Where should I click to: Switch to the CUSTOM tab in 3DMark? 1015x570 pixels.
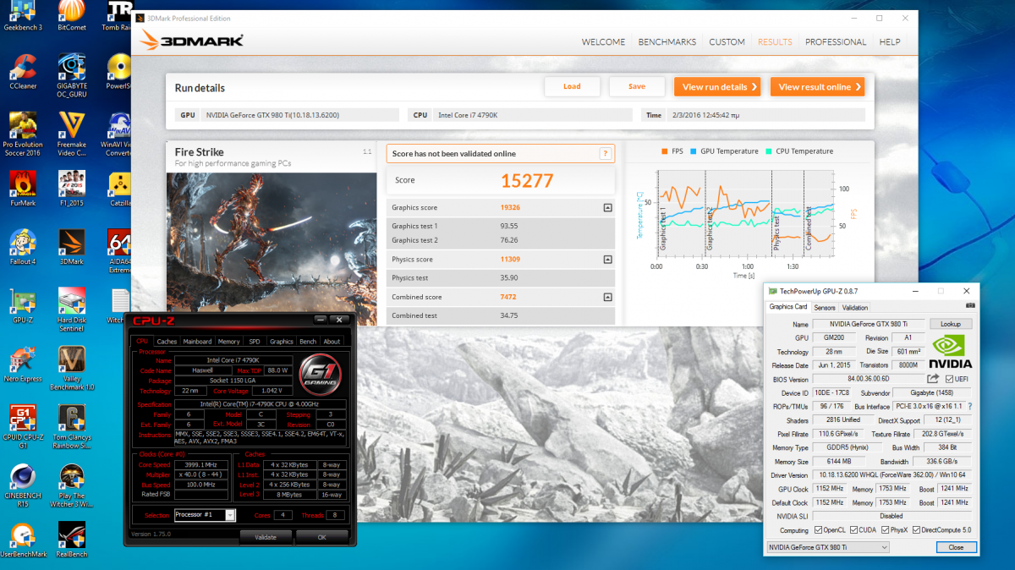(727, 41)
